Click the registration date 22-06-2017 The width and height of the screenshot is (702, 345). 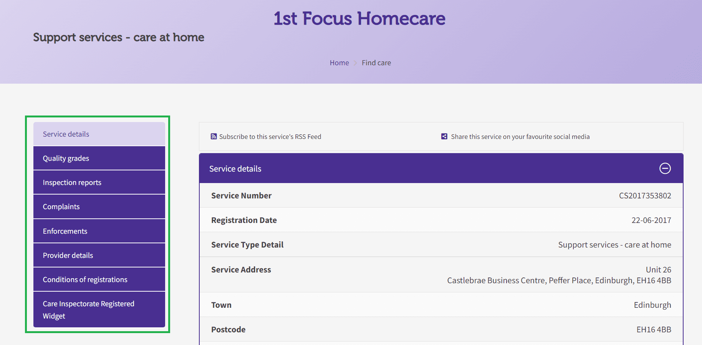coord(651,220)
